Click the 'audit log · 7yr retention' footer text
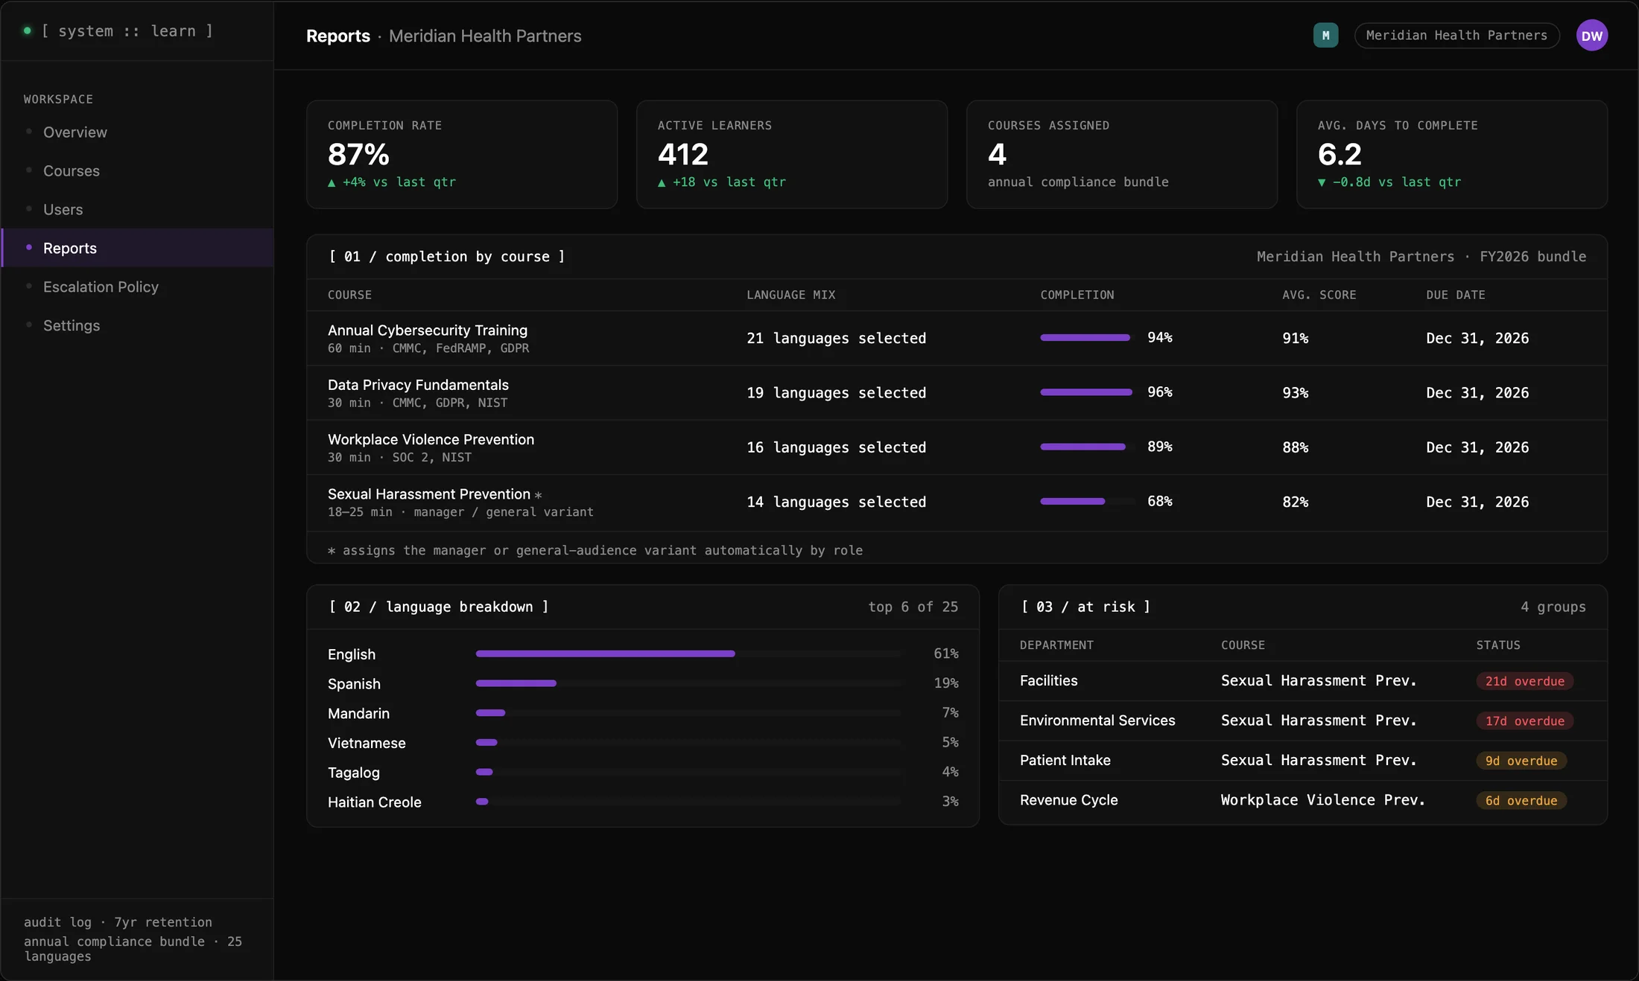The height and width of the screenshot is (981, 1639). coord(118,921)
